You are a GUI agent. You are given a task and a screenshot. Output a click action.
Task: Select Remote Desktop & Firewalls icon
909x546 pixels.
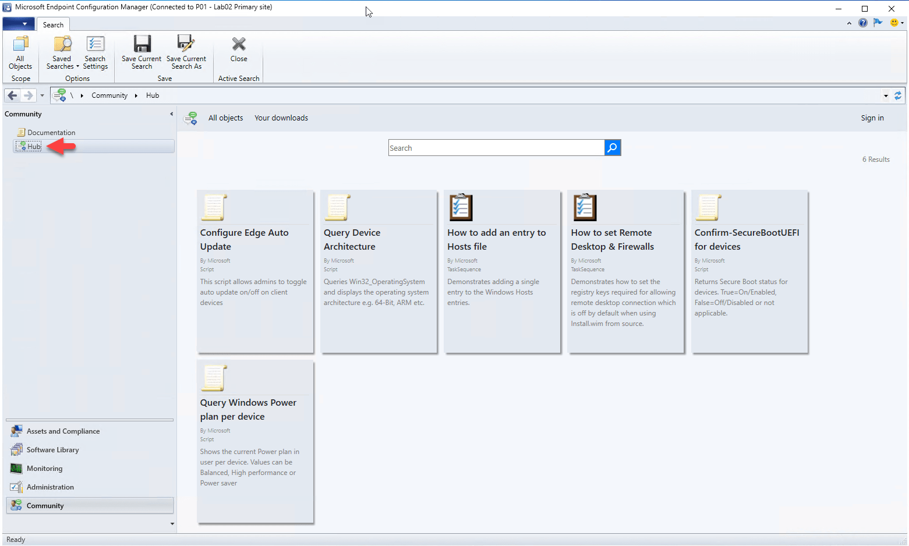[585, 207]
